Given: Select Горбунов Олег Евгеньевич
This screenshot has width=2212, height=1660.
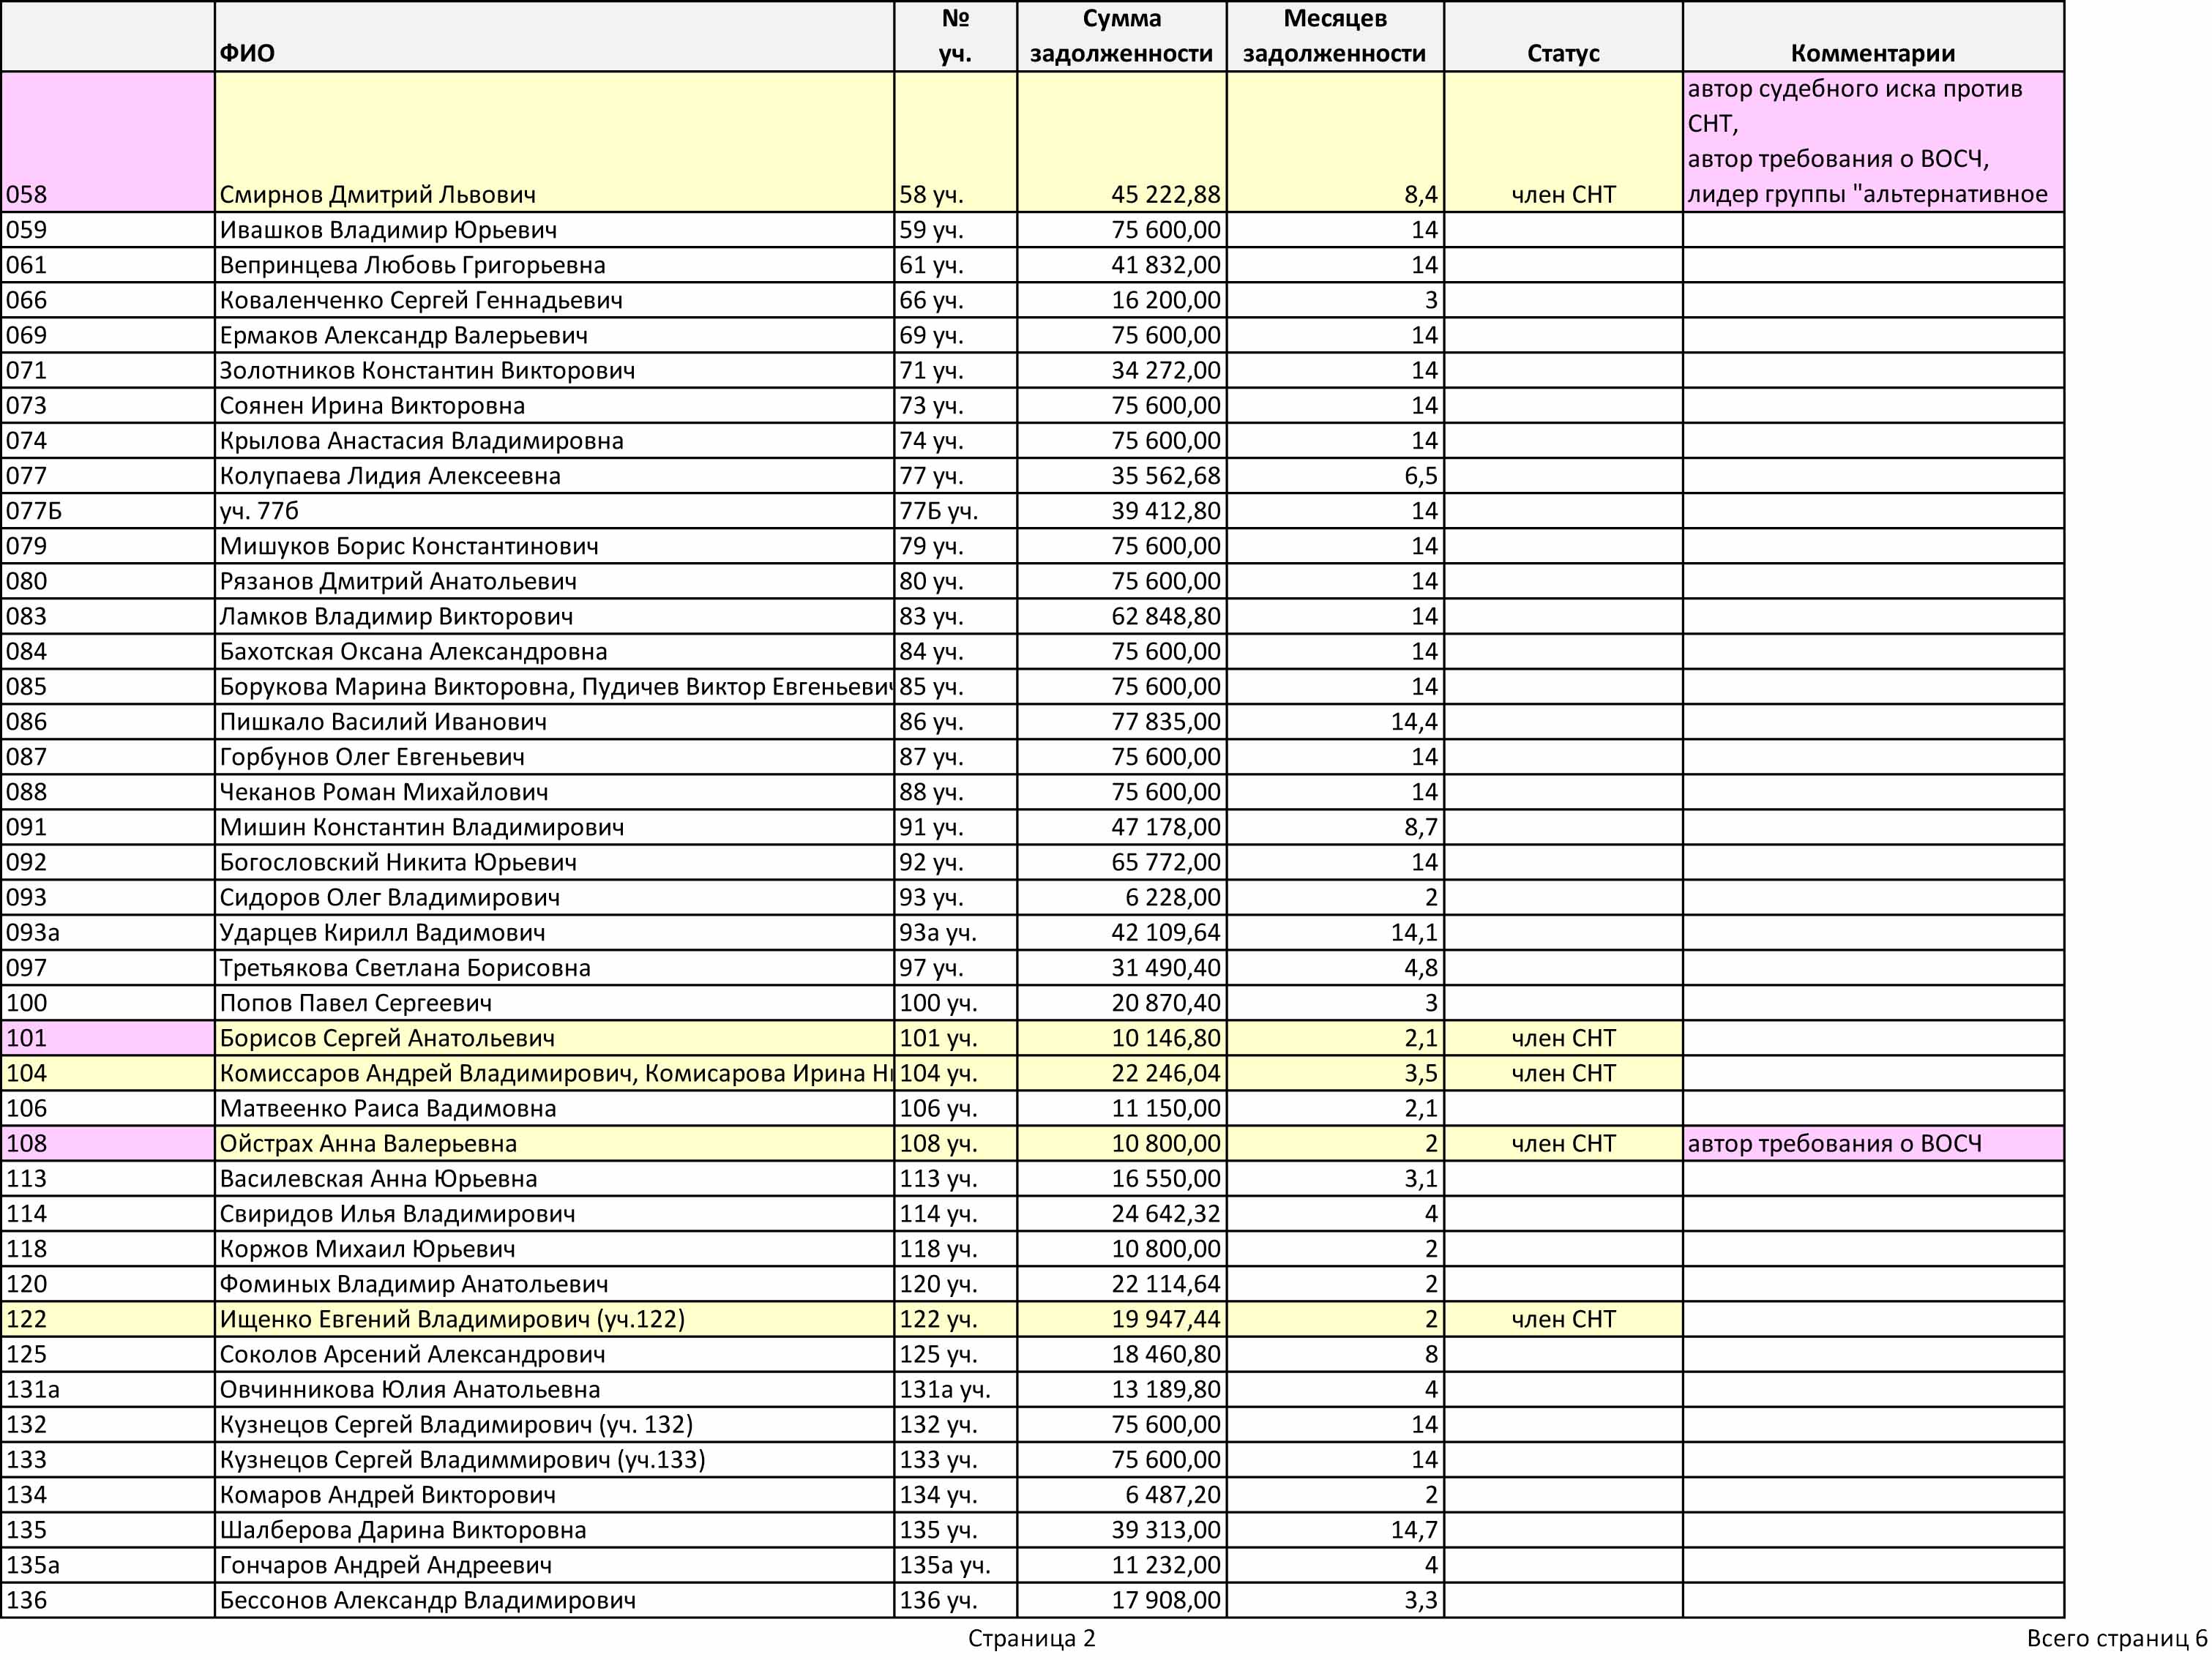Looking at the screenshot, I should 372,757.
